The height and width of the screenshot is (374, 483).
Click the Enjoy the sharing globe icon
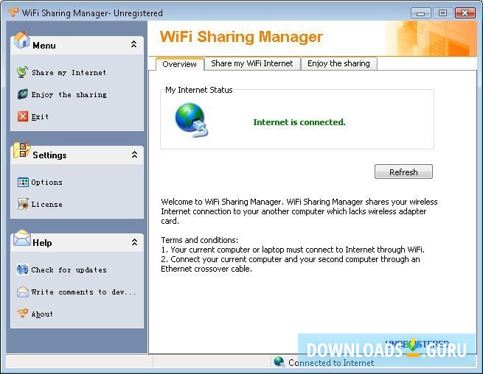22,94
